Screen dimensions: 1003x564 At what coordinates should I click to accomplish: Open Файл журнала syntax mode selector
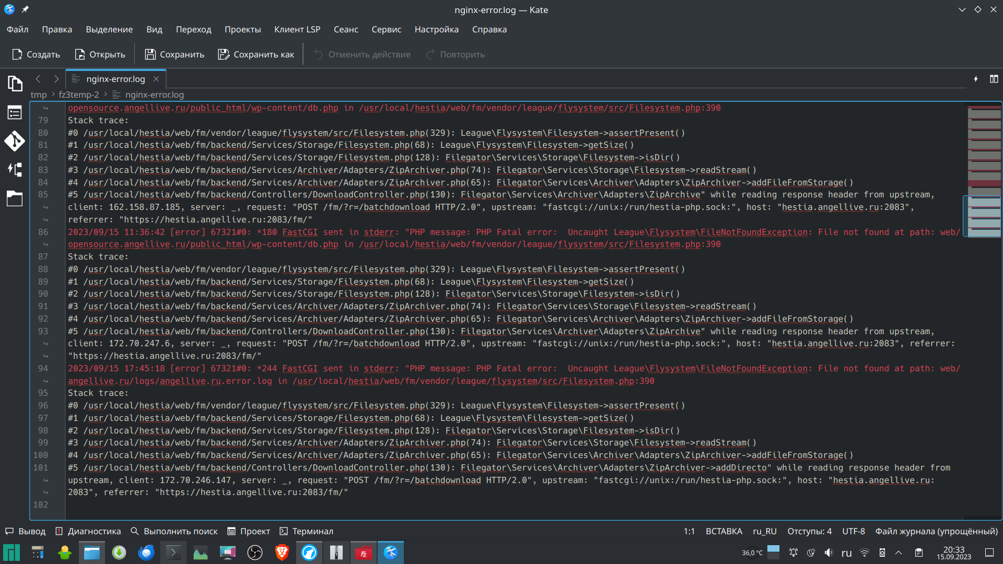(936, 531)
